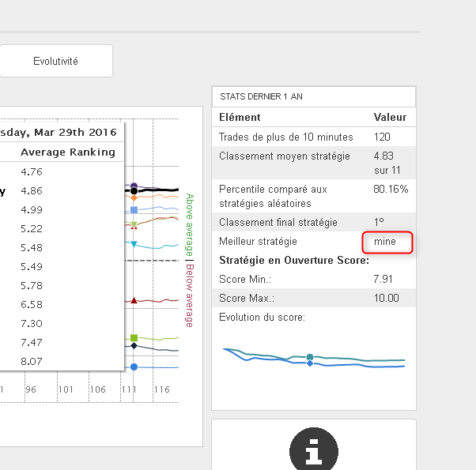Screen dimensions: 476x470
Task: Open the round info icon panel
Action: click(313, 449)
